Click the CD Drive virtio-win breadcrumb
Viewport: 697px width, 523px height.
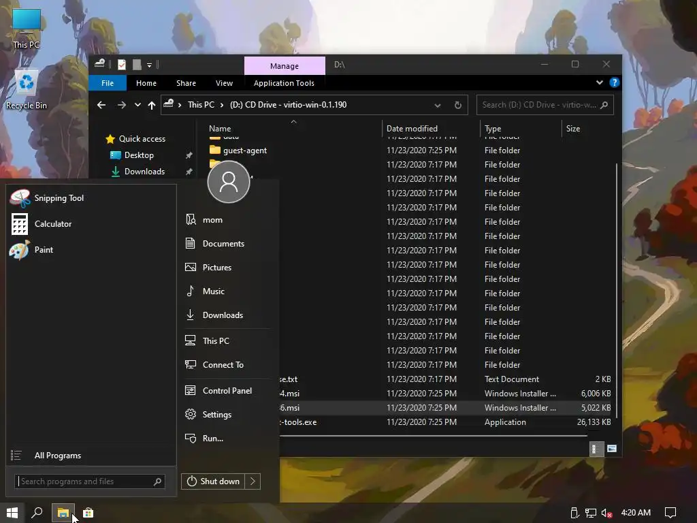click(288, 104)
